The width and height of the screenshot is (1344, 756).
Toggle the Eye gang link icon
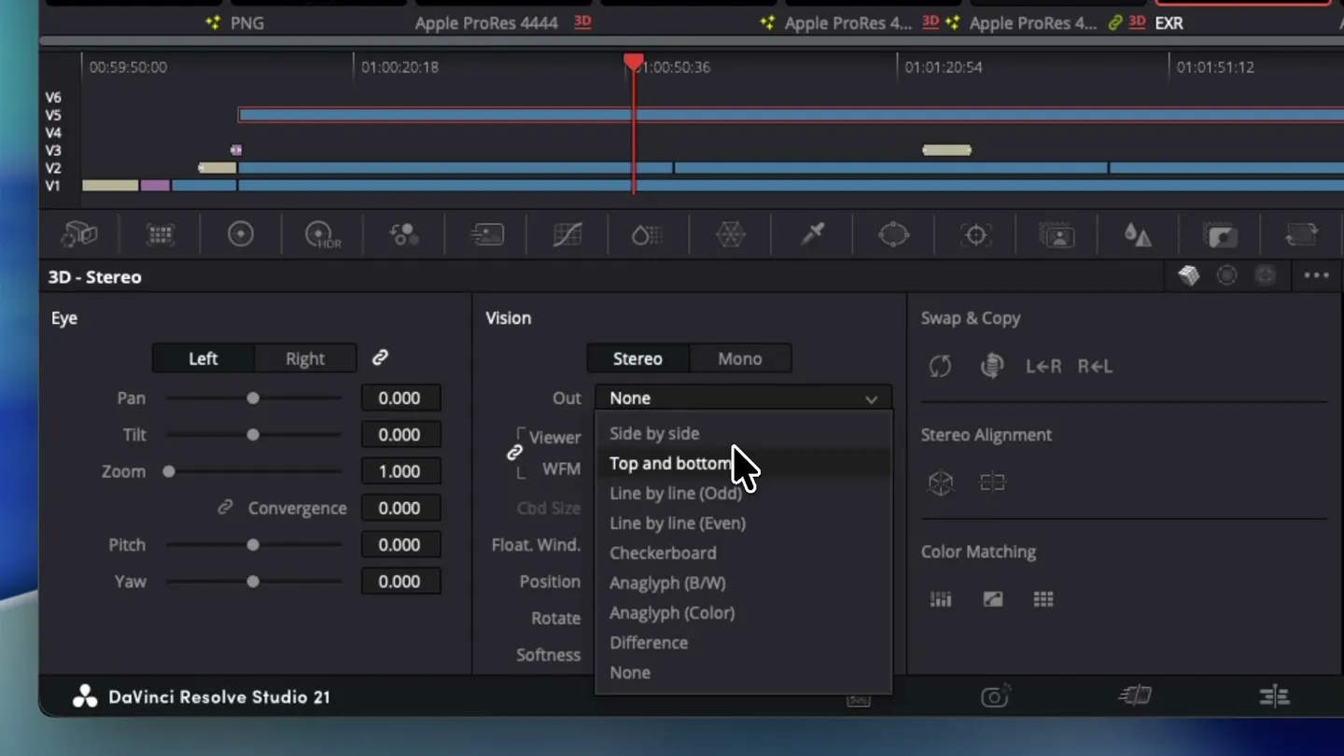point(380,357)
